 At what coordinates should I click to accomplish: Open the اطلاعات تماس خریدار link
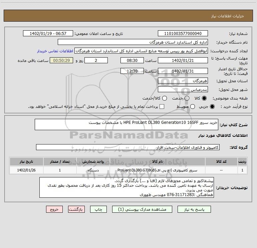[x=55, y=51]
